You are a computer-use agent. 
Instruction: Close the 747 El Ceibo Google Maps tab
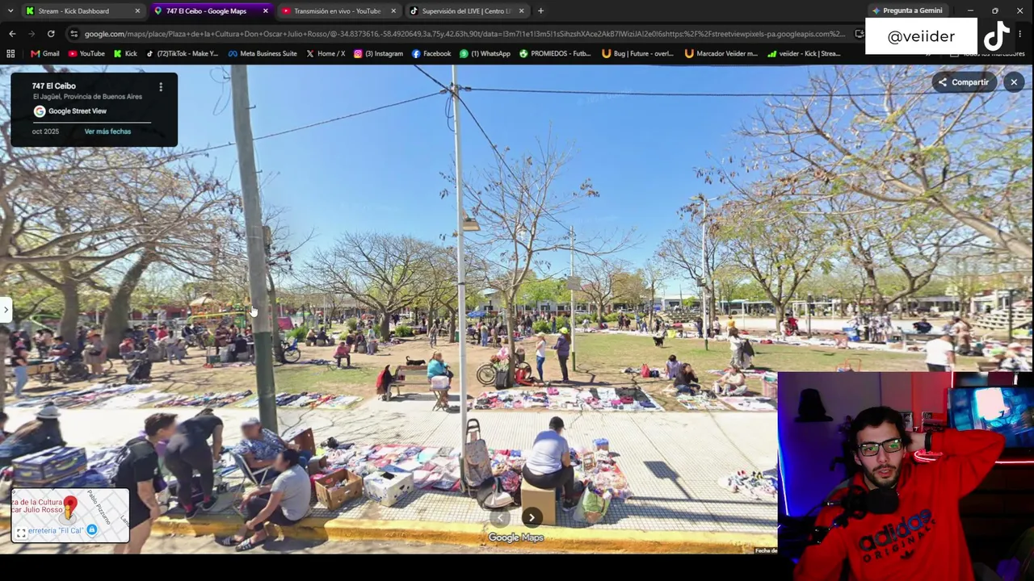[x=265, y=10]
